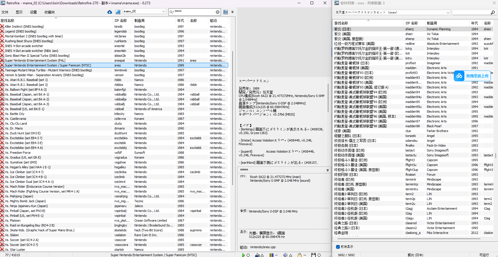Click red X icon beside Vs. Castlevania
Viewport: 498px width, 257px height.
tap(2, 119)
